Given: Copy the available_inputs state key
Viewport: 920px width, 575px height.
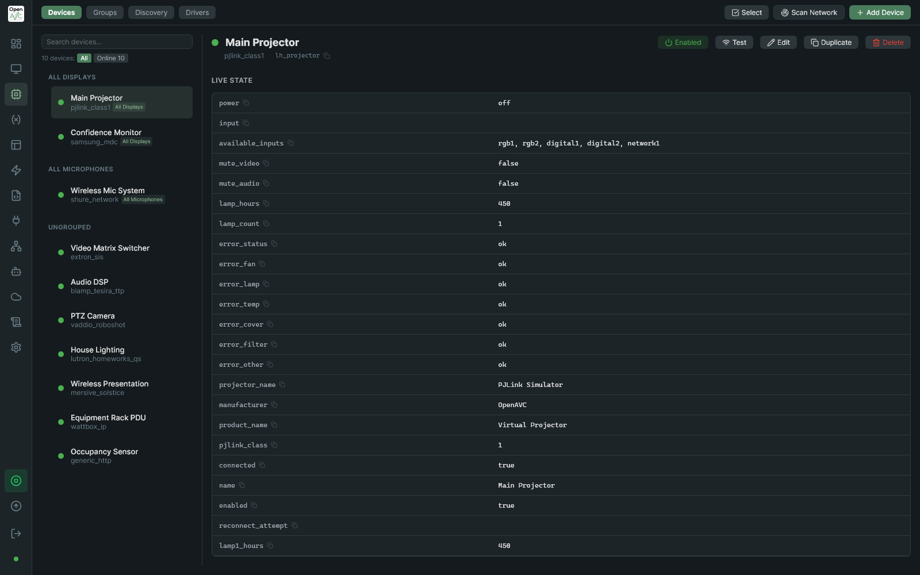Looking at the screenshot, I should click(291, 143).
